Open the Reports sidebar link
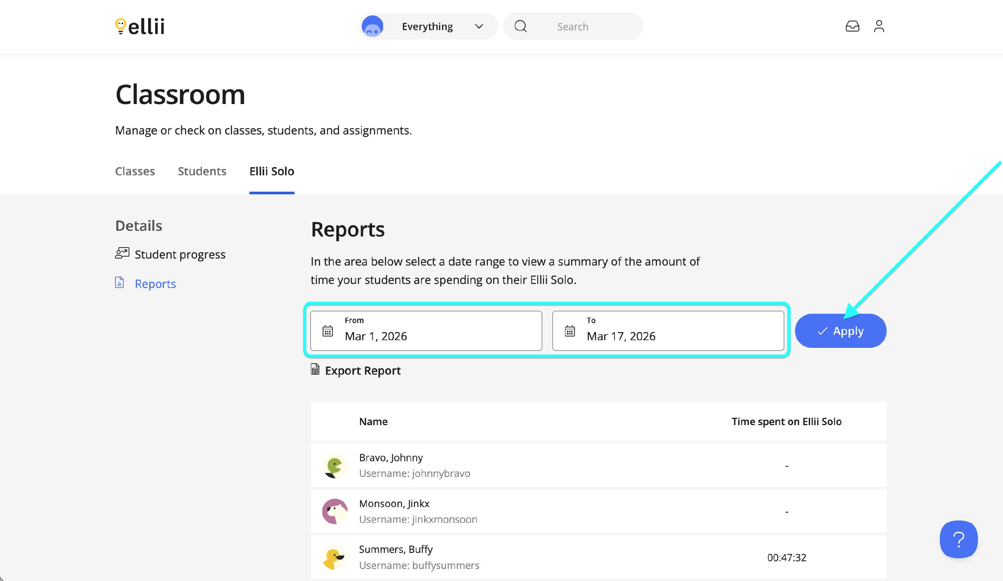The image size is (1003, 581). point(155,284)
